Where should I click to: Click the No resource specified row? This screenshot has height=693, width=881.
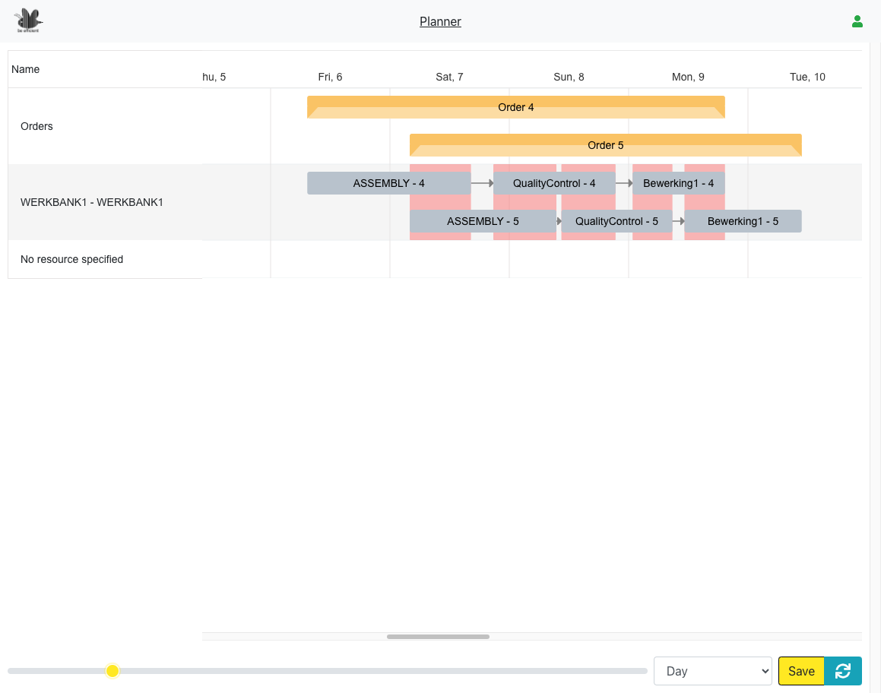coord(71,259)
